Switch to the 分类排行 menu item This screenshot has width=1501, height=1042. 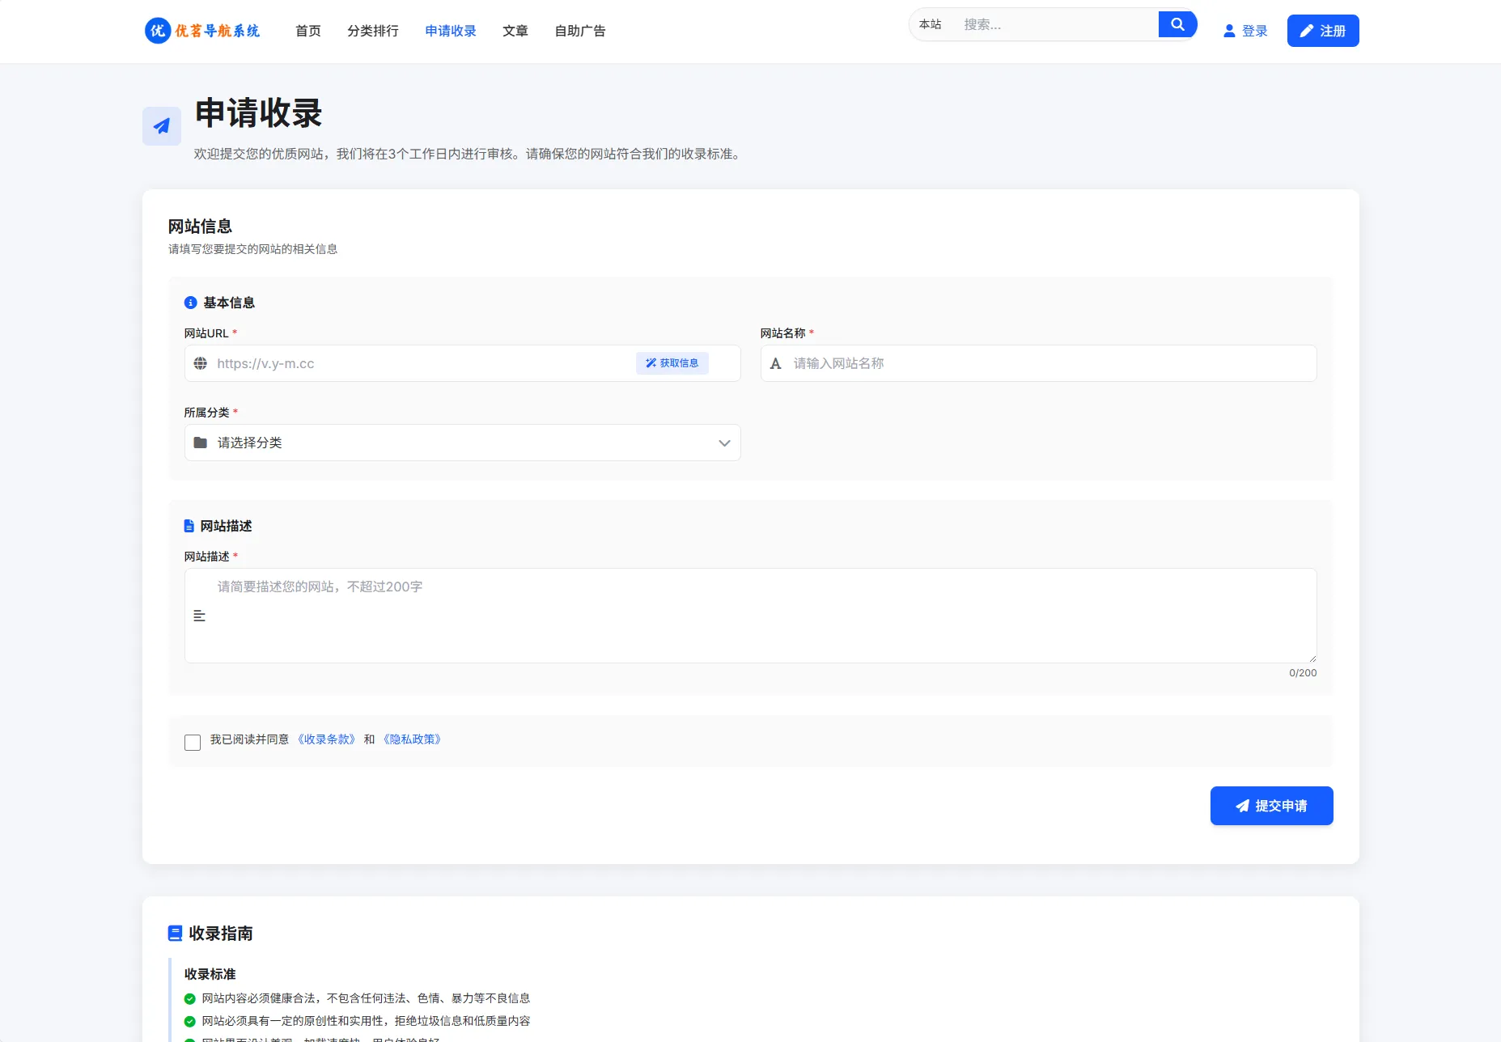[x=373, y=31]
